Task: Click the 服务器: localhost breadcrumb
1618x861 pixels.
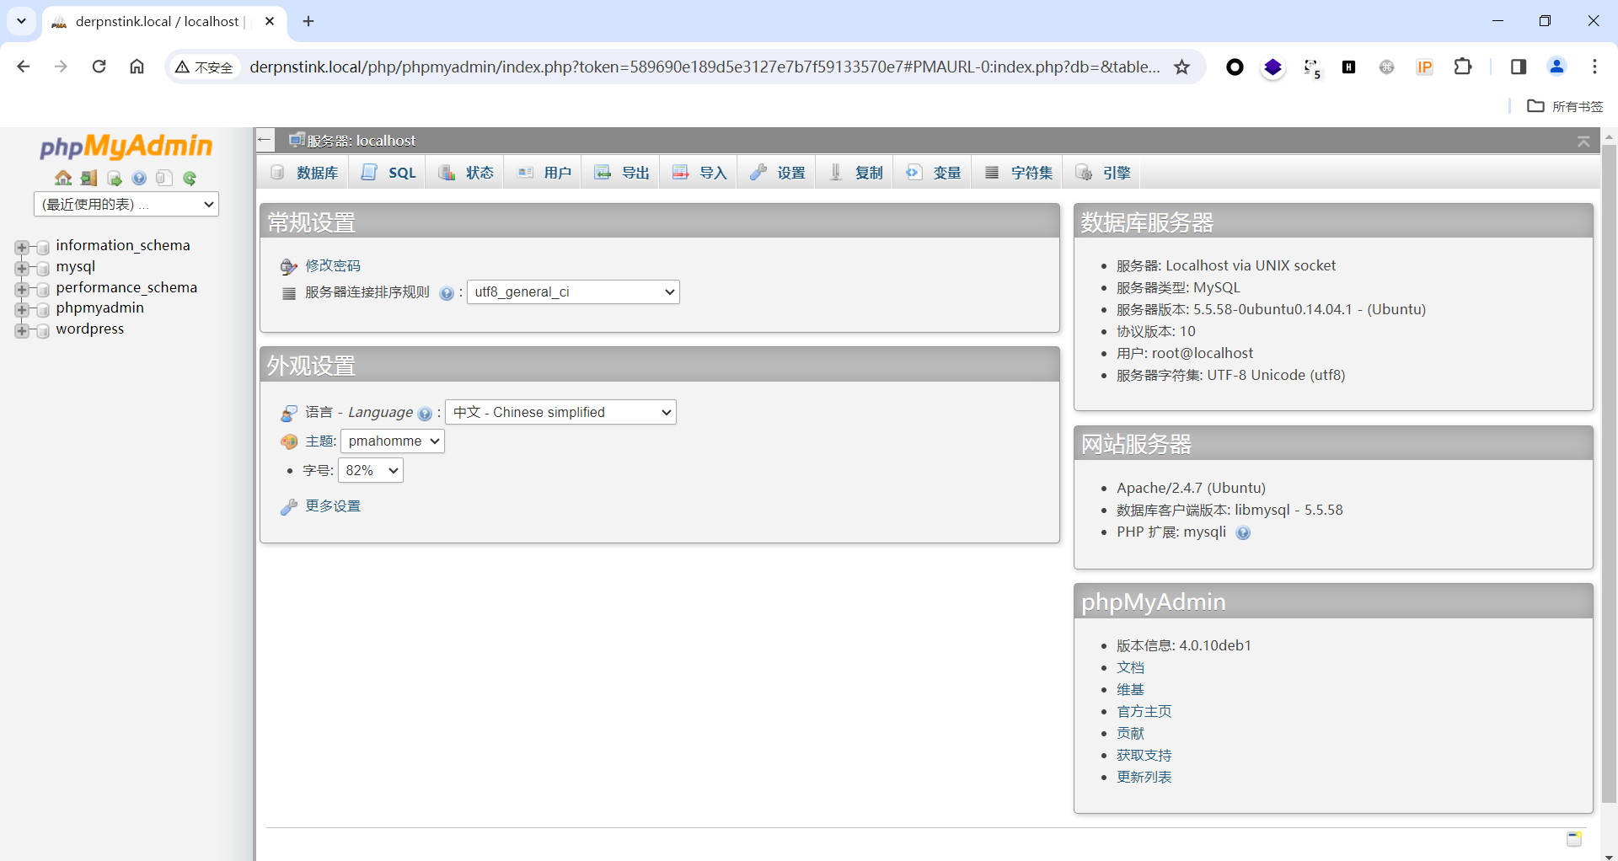Action: tap(361, 141)
